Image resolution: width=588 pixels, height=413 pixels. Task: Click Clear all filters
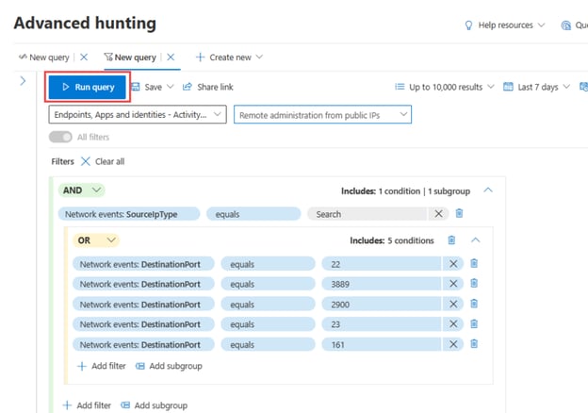tap(103, 161)
